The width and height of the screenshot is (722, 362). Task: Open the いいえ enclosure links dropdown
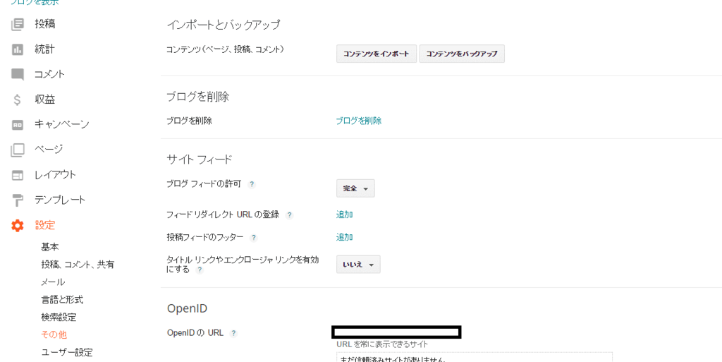point(358,265)
